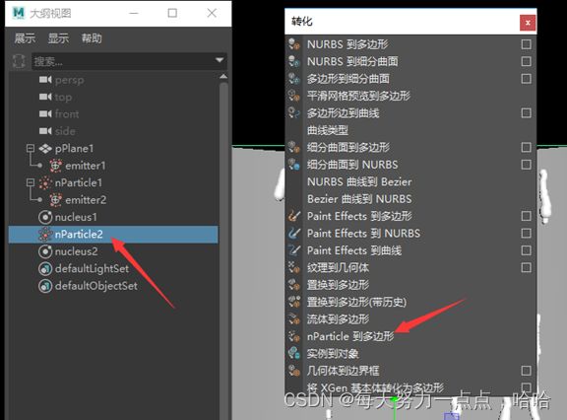The width and height of the screenshot is (567, 420).
Task: Click the defaultObjectSet icon
Action: pyautogui.click(x=45, y=286)
